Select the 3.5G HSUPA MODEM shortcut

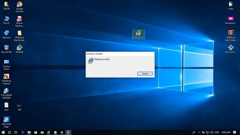tap(6, 93)
